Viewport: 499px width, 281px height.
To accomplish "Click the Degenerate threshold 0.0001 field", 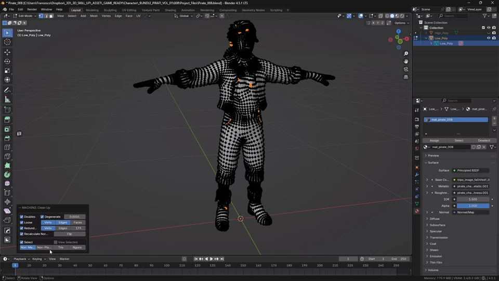I will (x=75, y=216).
